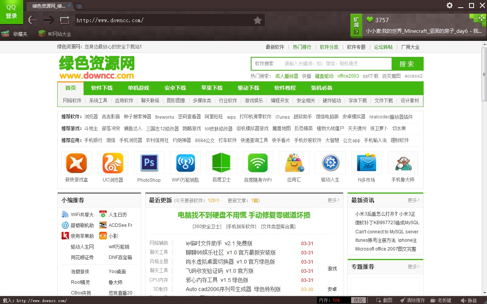Open the WiFi万能钥匙 icon
Viewport: 487px width, 304px height.
pyautogui.click(x=185, y=162)
